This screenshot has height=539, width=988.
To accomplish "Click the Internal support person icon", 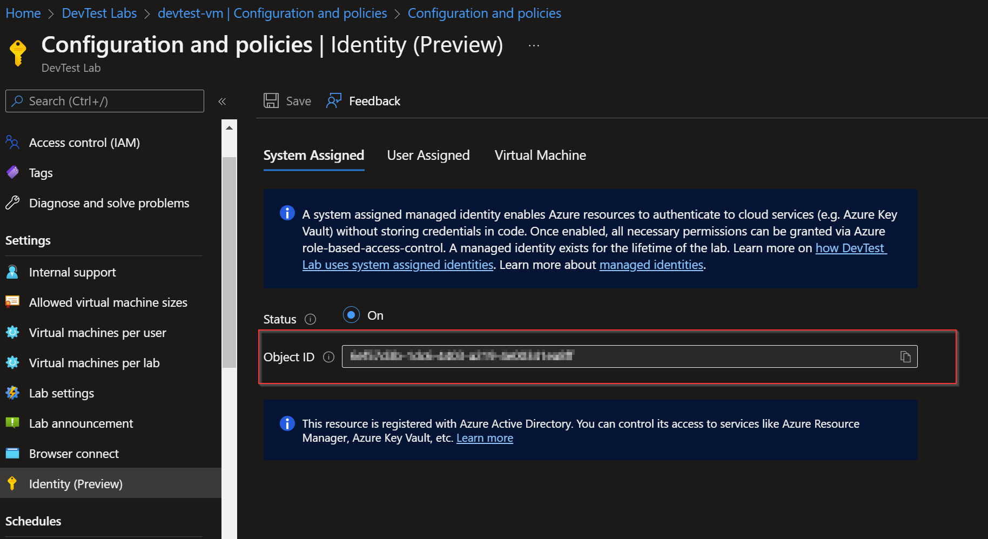I will 12,272.
